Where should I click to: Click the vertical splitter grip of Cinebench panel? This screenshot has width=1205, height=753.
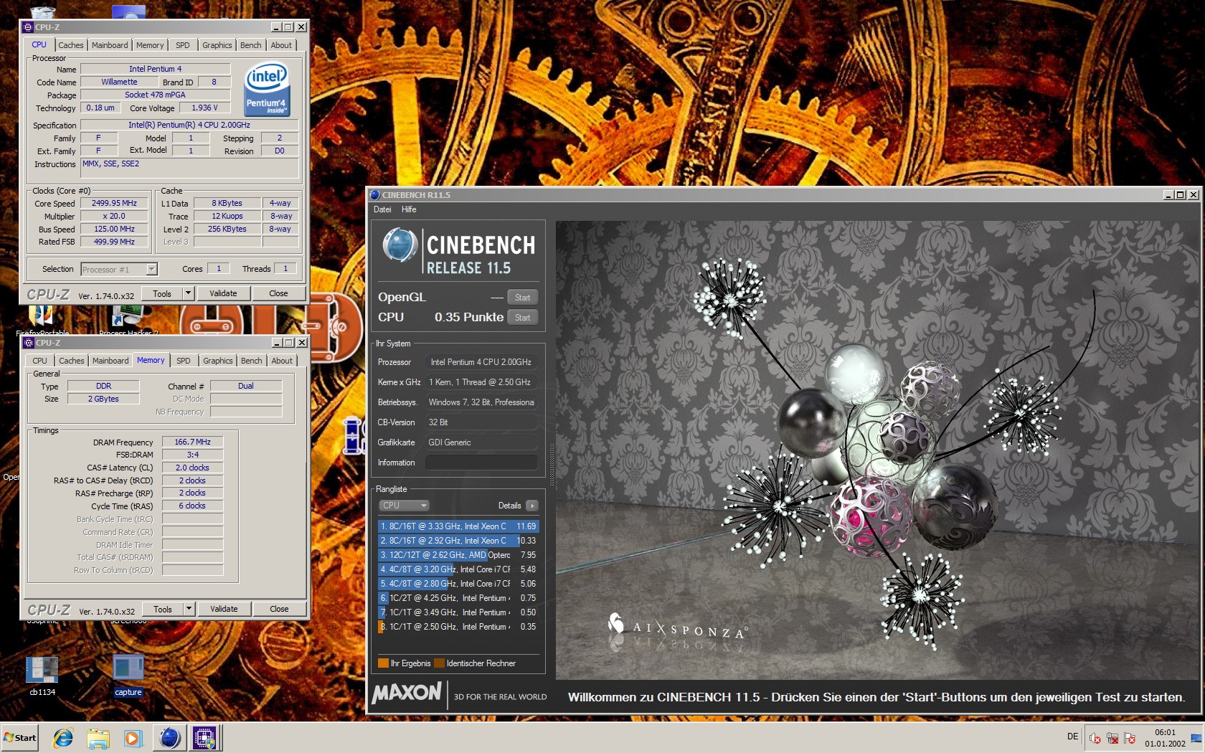pos(551,465)
